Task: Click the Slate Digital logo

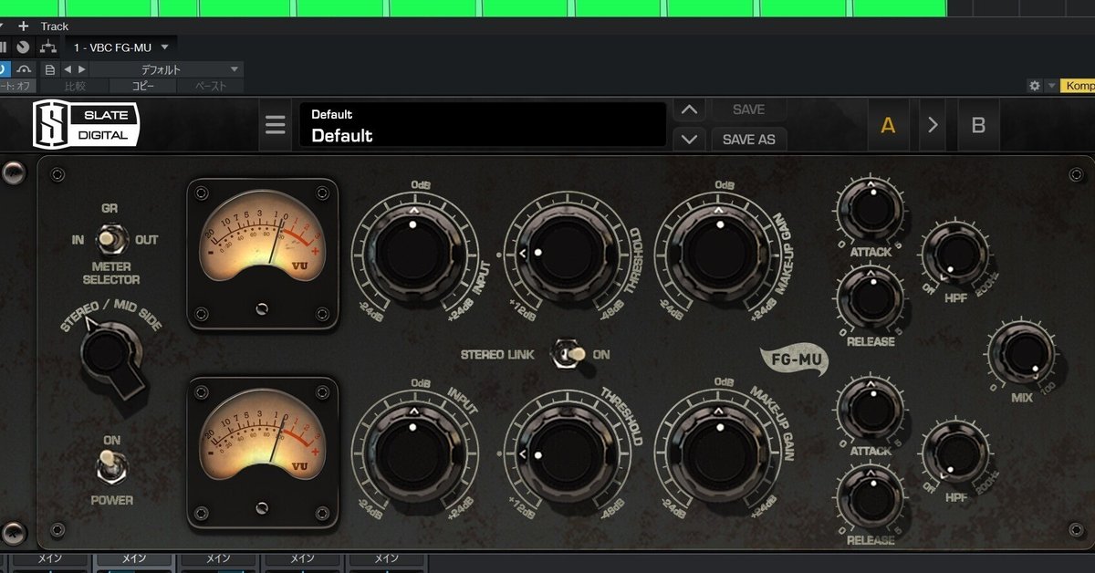Action: click(87, 124)
